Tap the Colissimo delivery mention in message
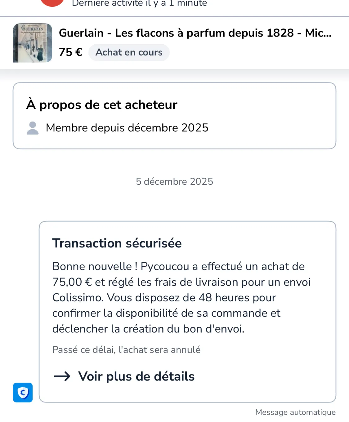349x422 pixels. click(78, 298)
